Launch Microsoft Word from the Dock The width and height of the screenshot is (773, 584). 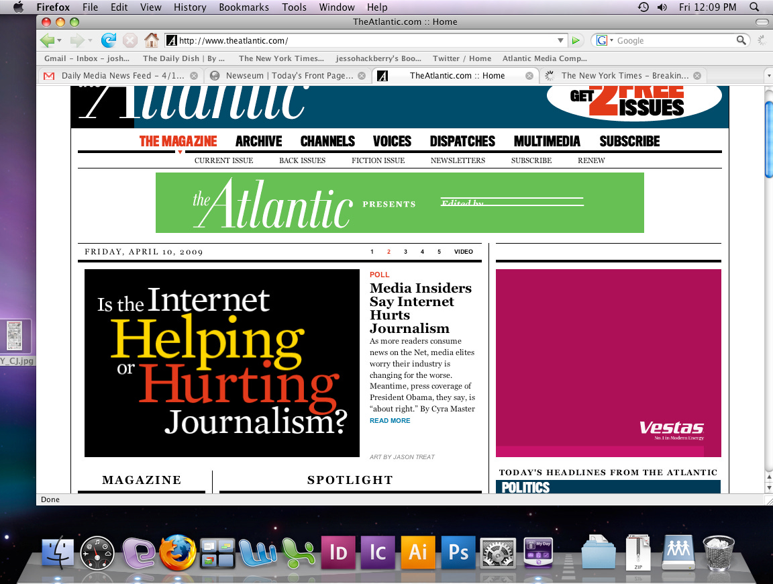pyautogui.click(x=258, y=553)
